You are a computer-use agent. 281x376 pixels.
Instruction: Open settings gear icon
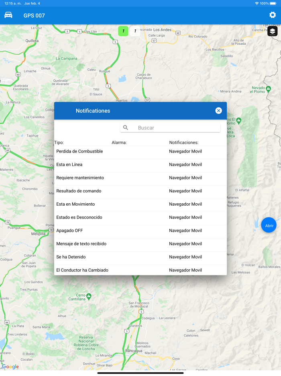(x=273, y=15)
